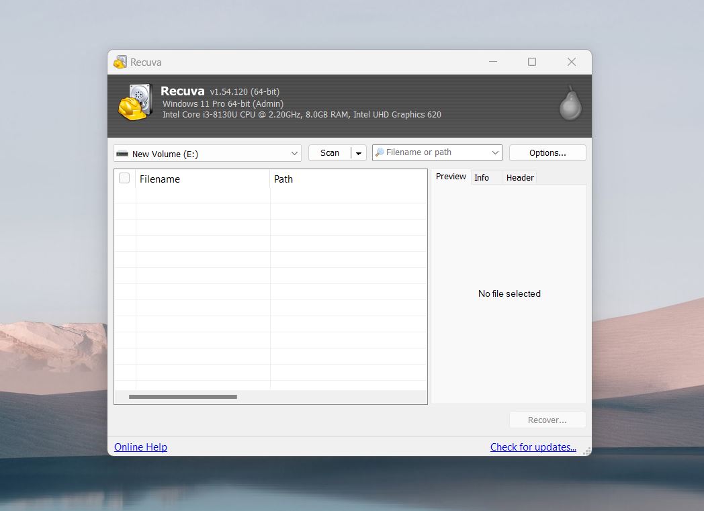Click the 'Windows 11 Pro 64-bit (Admin)' text
The image size is (704, 511).
point(223,103)
